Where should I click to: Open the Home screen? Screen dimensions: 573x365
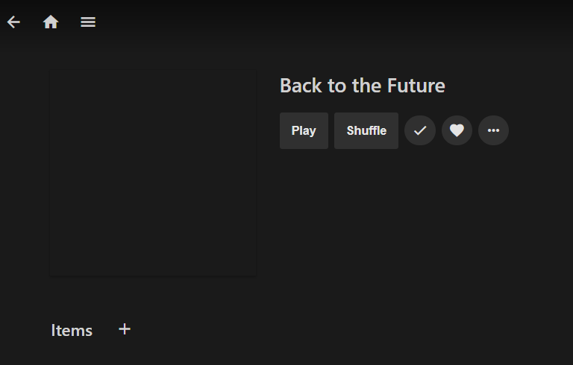51,22
